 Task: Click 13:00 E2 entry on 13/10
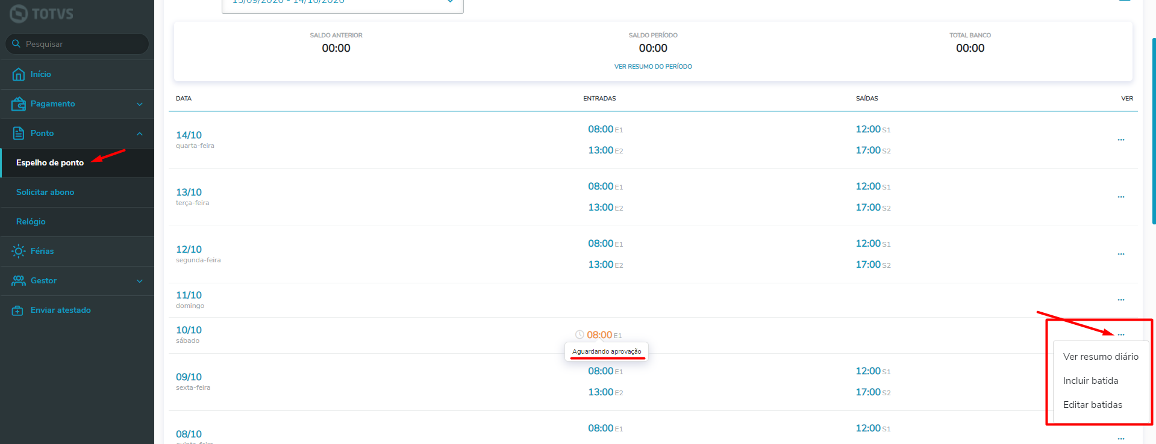click(x=605, y=208)
